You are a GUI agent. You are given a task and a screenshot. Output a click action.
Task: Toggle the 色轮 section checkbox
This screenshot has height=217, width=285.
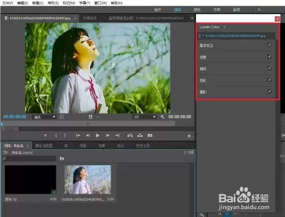(269, 80)
